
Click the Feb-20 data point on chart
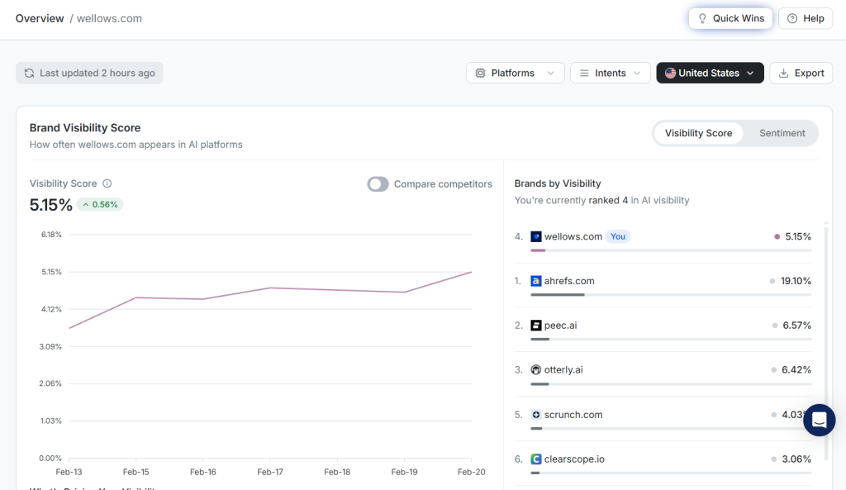click(x=471, y=272)
